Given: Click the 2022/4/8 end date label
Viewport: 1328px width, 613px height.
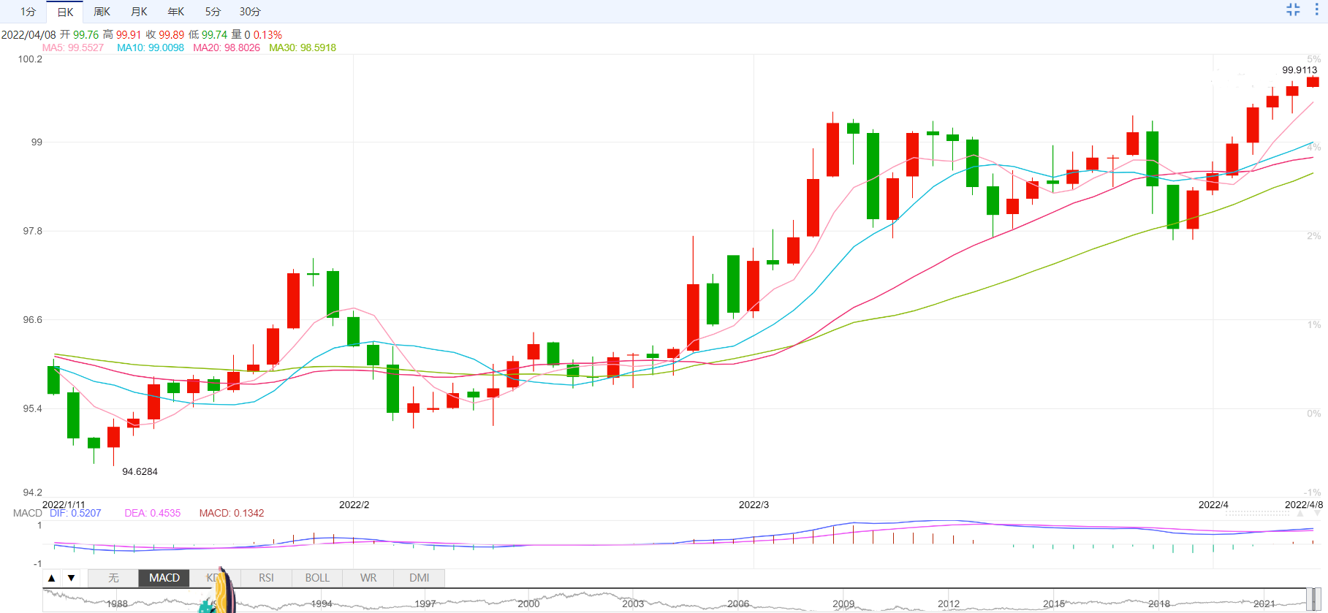Looking at the screenshot, I should point(1304,505).
